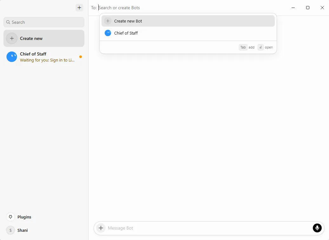The width and height of the screenshot is (329, 240).
Task: Click the 'To:' label
Action: pyautogui.click(x=94, y=8)
